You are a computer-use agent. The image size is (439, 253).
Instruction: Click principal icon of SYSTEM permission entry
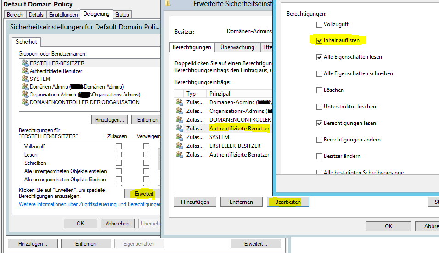(x=179, y=137)
